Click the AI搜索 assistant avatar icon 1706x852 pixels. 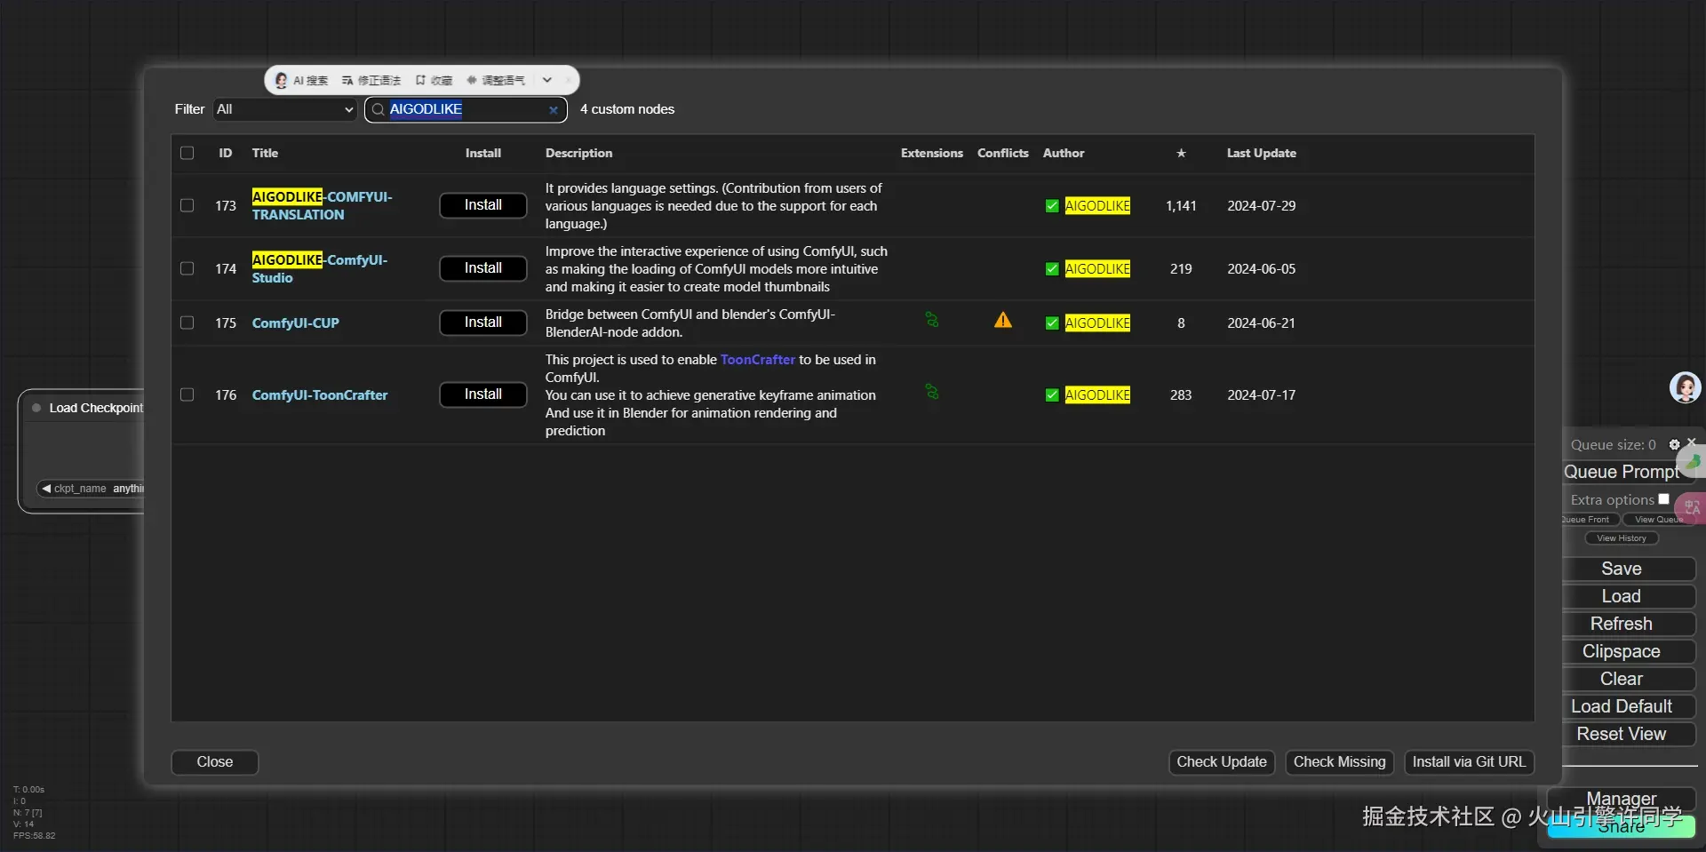click(282, 80)
